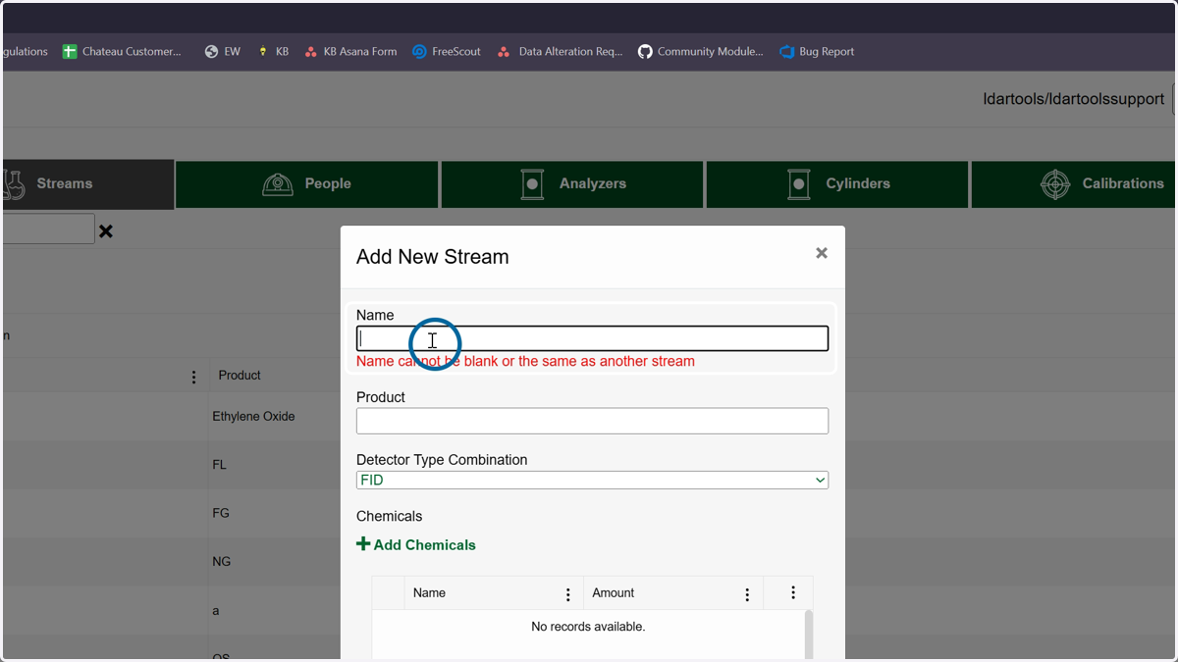1178x662 pixels.
Task: Switch to the Cylinders tab
Action: click(837, 184)
